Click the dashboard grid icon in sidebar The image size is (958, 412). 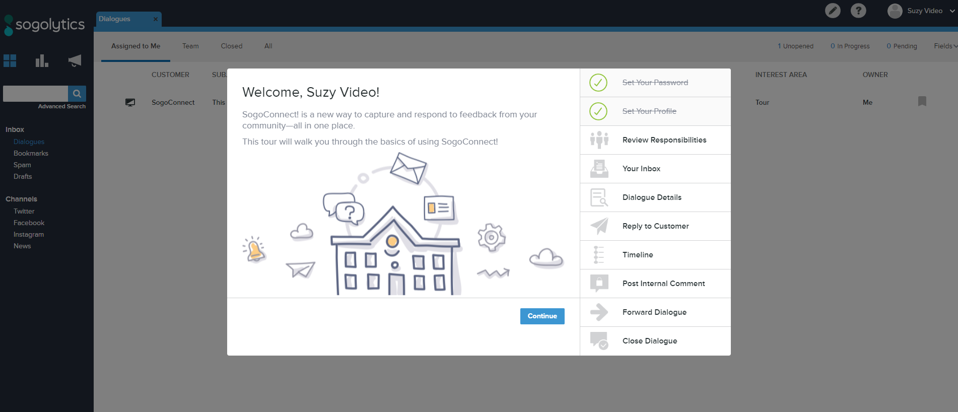pyautogui.click(x=10, y=61)
